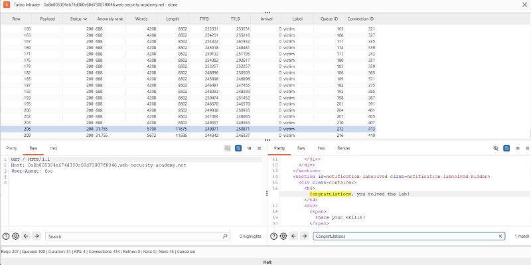This screenshot has width=531, height=265.
Task: Sort results by TTLB column
Action: 235,19
